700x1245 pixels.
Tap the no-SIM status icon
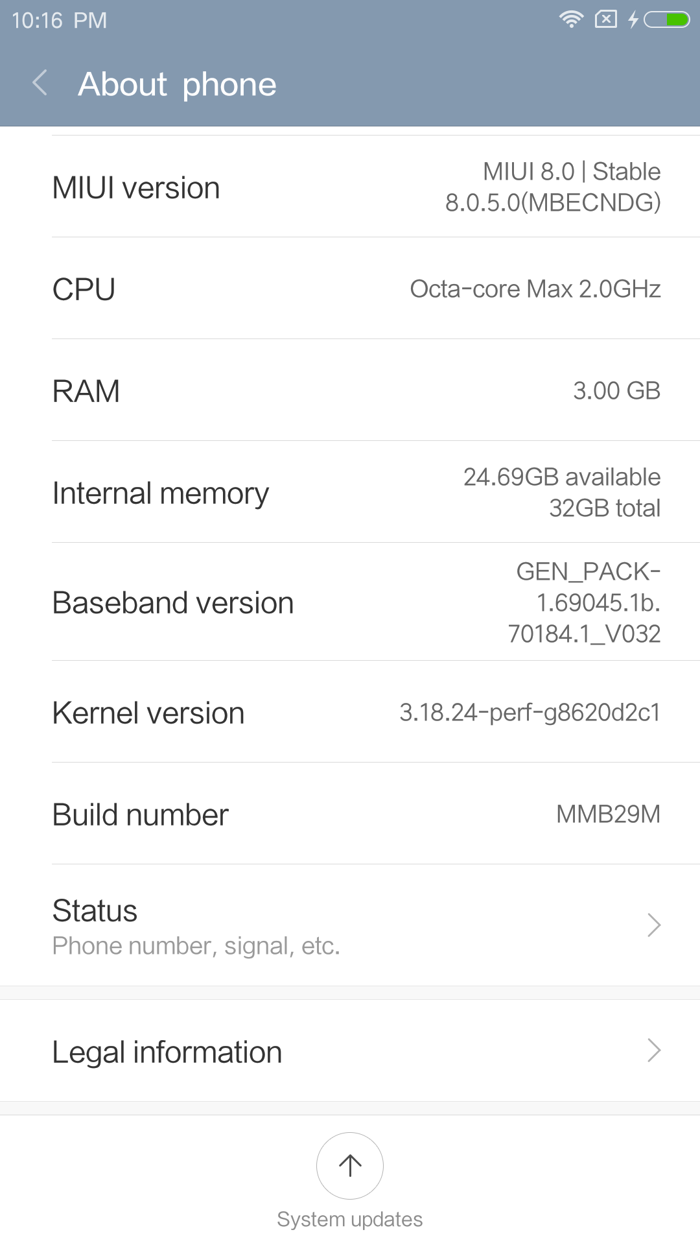tap(606, 19)
